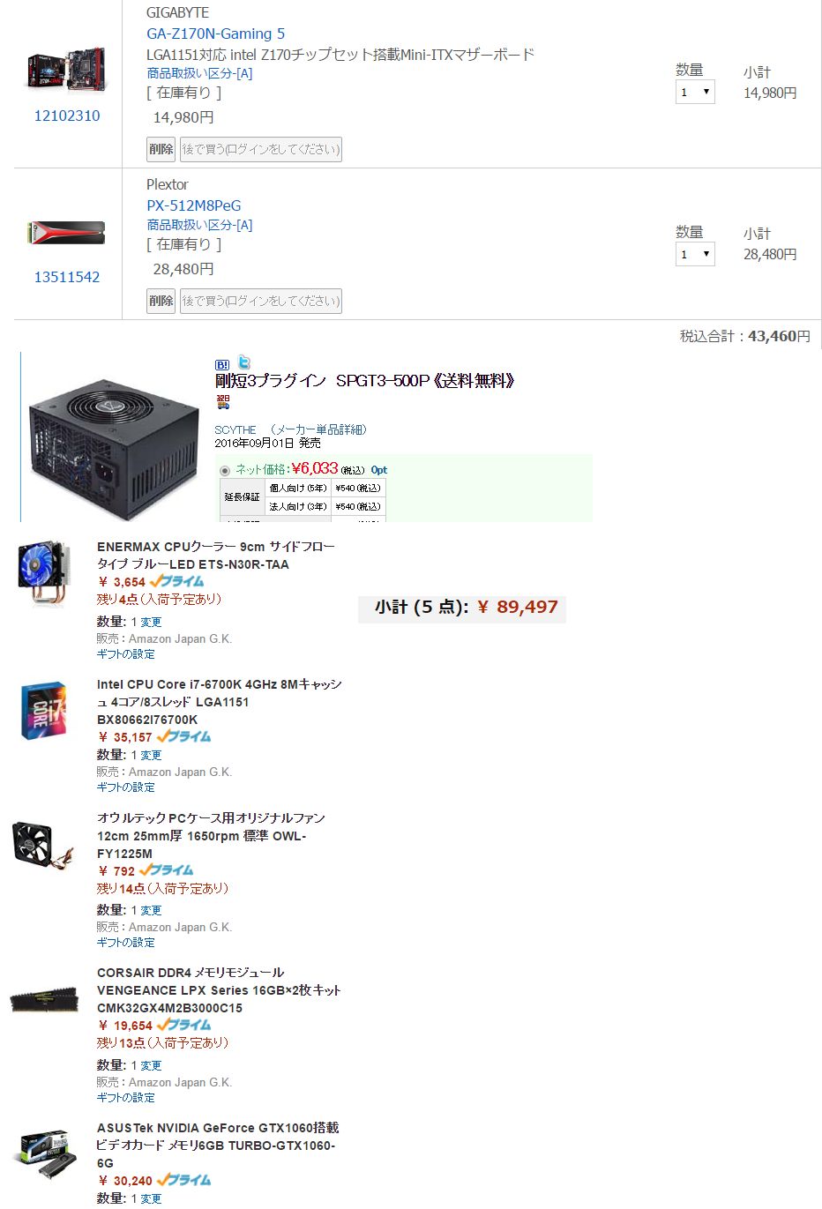Click 後で買う for the Plextor SSD
Image resolution: width=822 pixels, height=1209 pixels.
[x=260, y=301]
